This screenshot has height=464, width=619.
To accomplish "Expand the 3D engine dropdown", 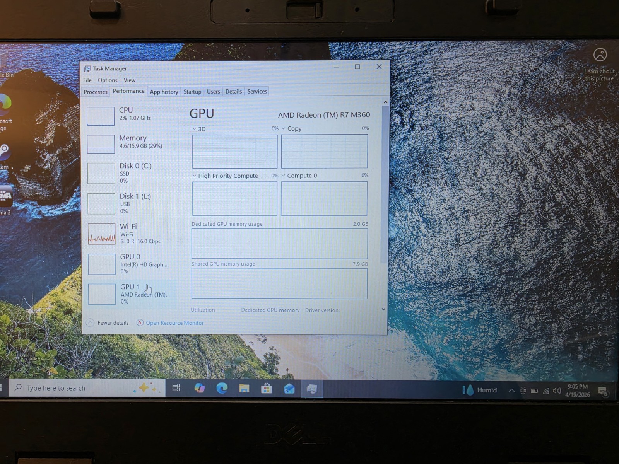I will 199,129.
